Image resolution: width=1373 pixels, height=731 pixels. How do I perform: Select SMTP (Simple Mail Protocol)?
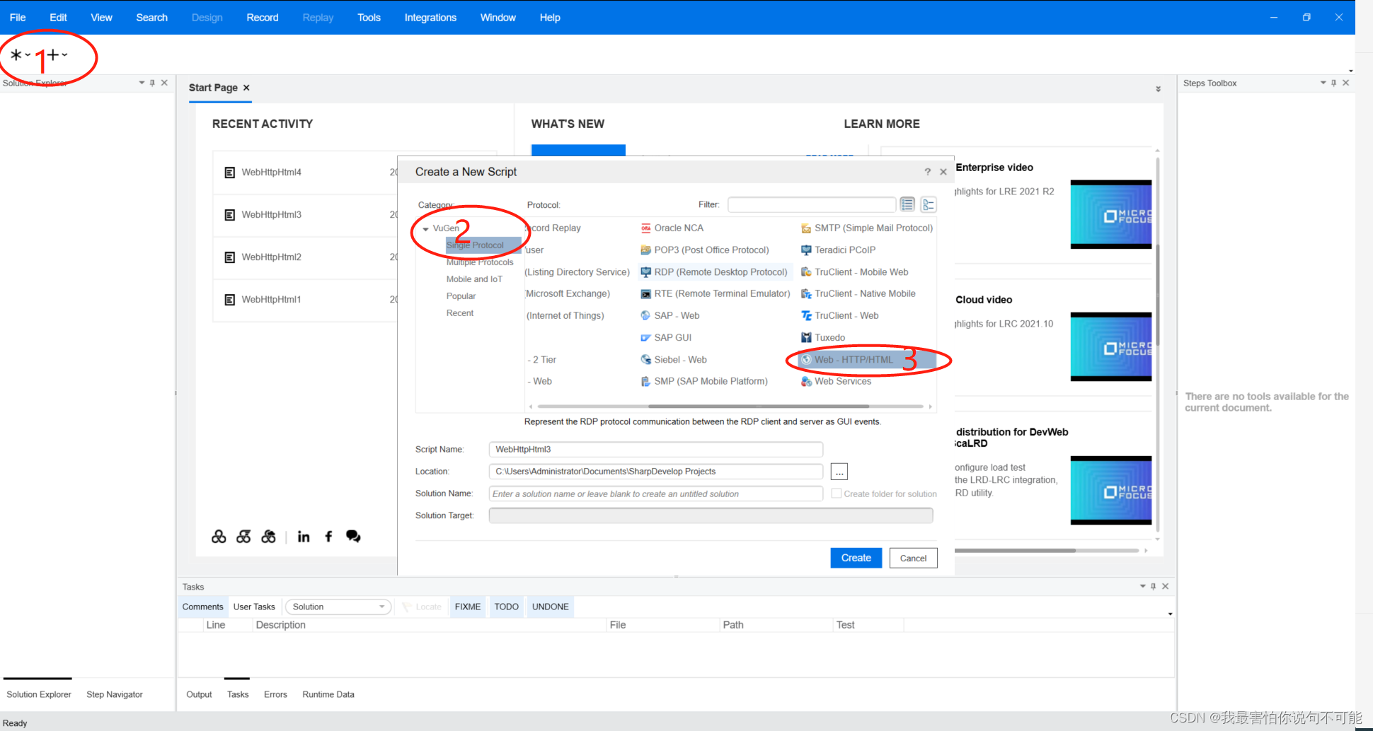click(x=866, y=228)
